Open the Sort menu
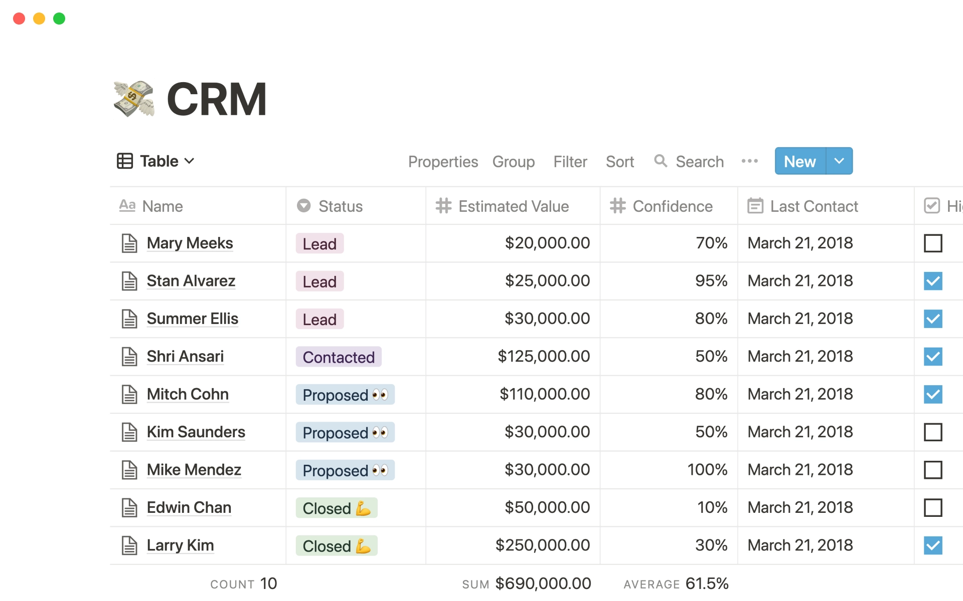The height and width of the screenshot is (601, 963). pyautogui.click(x=620, y=161)
